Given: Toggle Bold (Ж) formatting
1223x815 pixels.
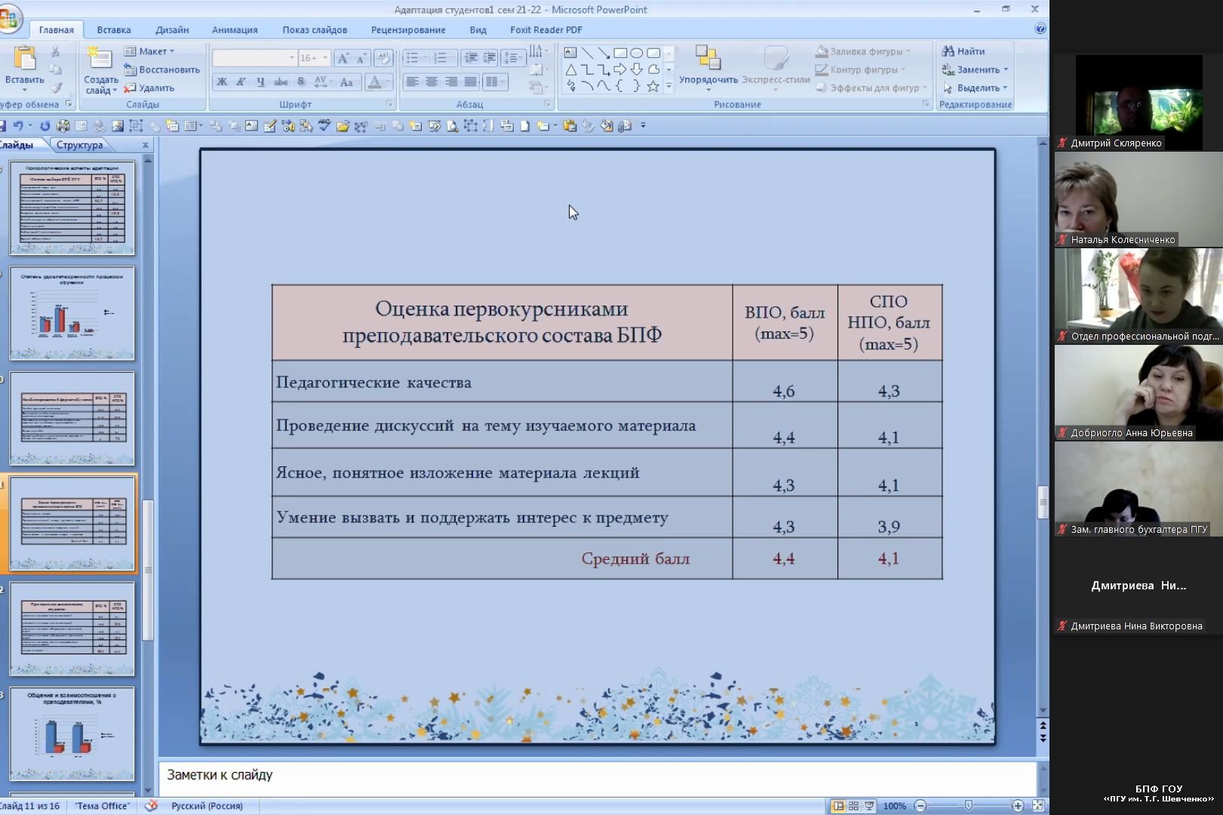Looking at the screenshot, I should tap(222, 82).
